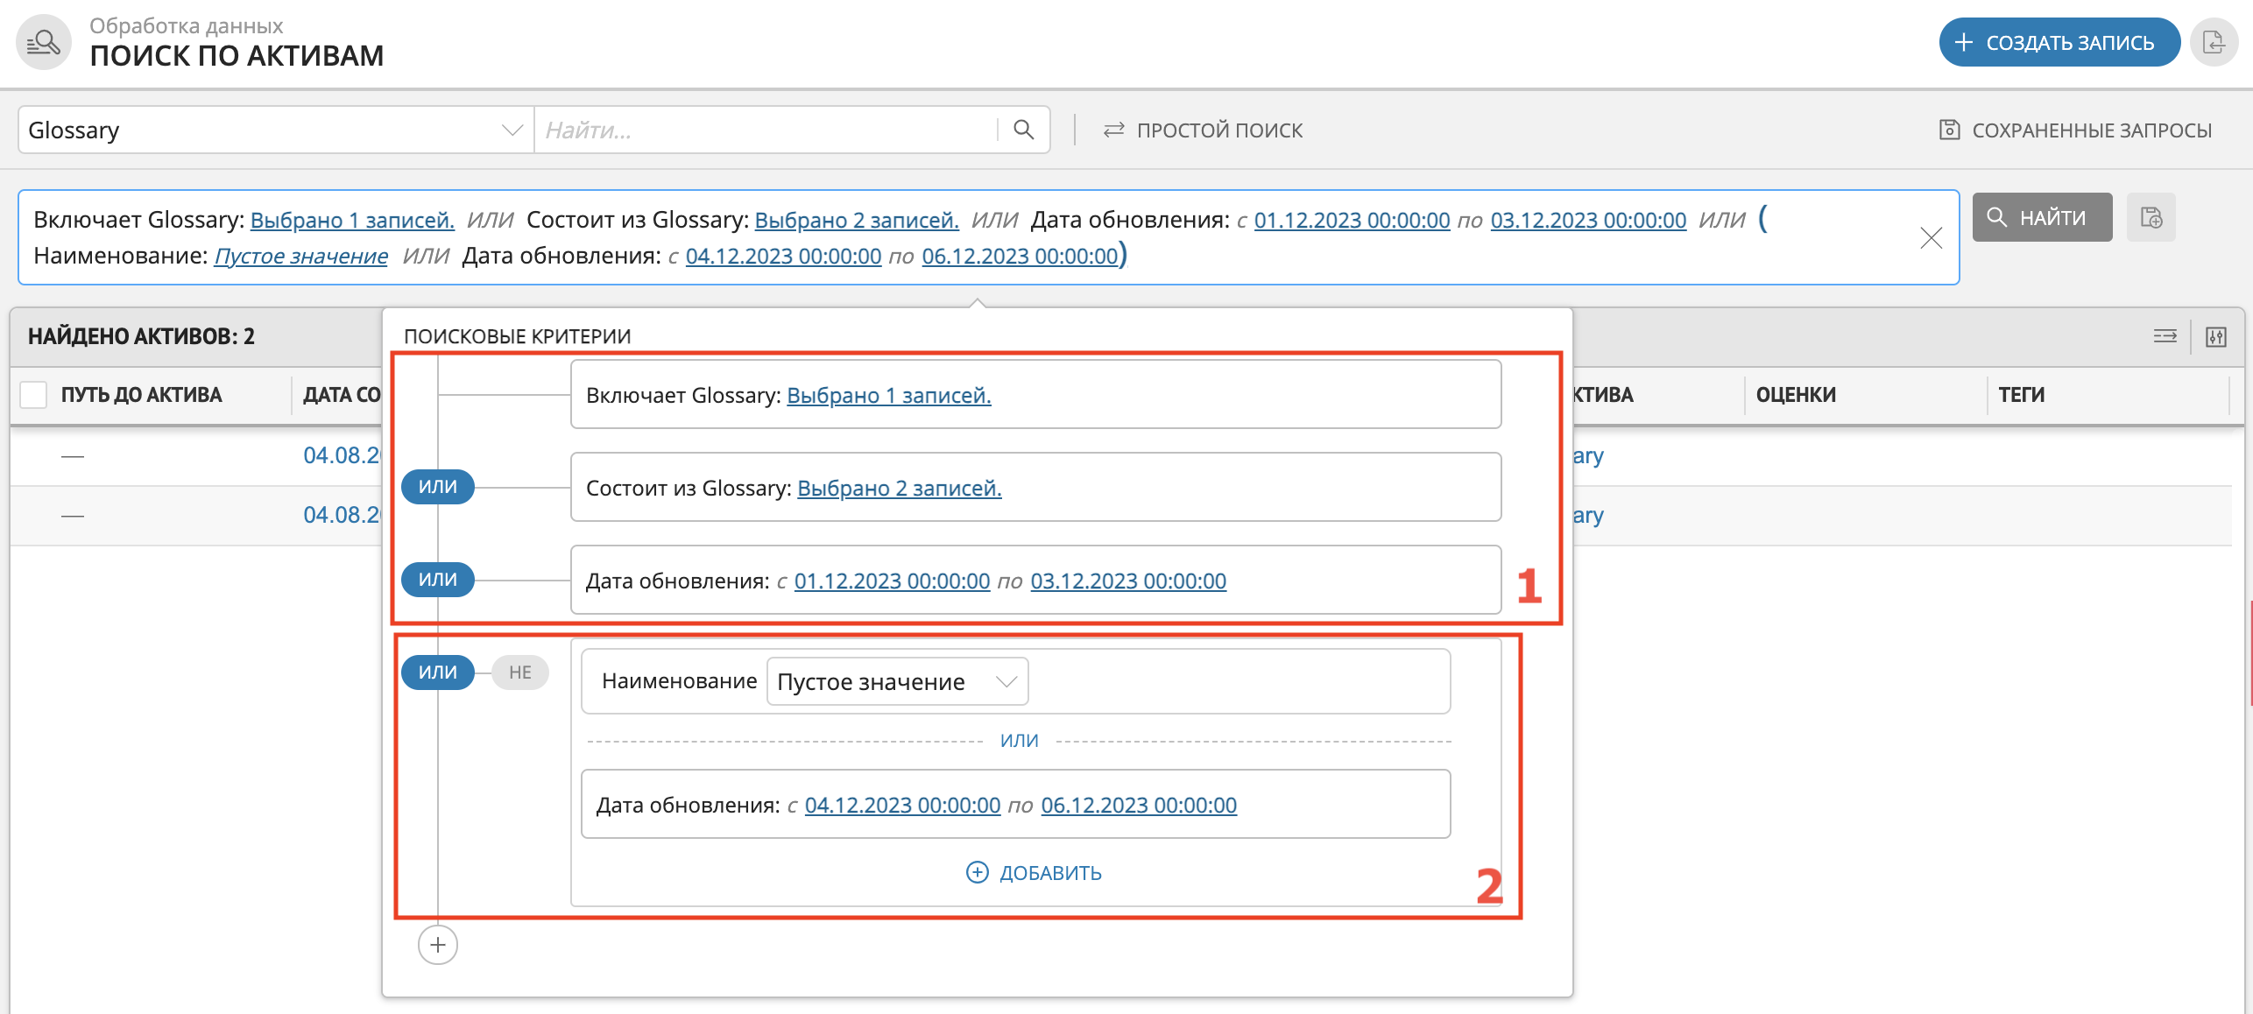Image resolution: width=2253 pixels, height=1014 pixels.
Task: Sort by the Путь до актива column header
Action: (141, 395)
